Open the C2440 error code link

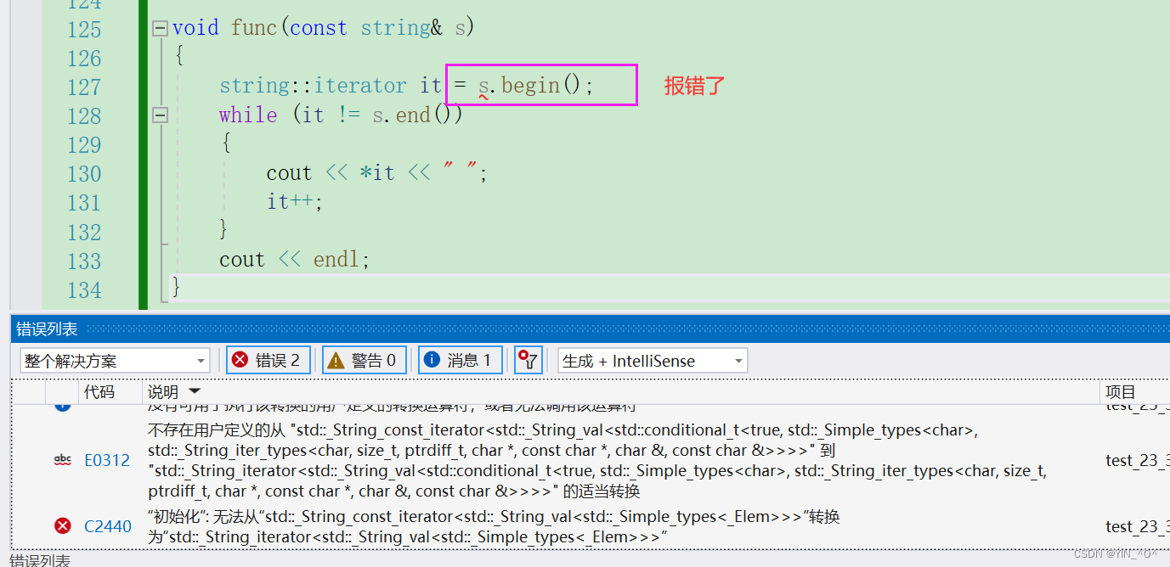pyautogui.click(x=108, y=526)
